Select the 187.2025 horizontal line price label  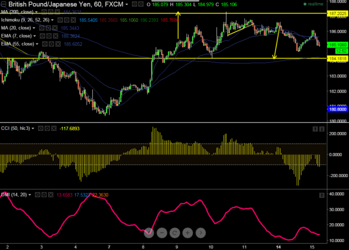pos(338,13)
